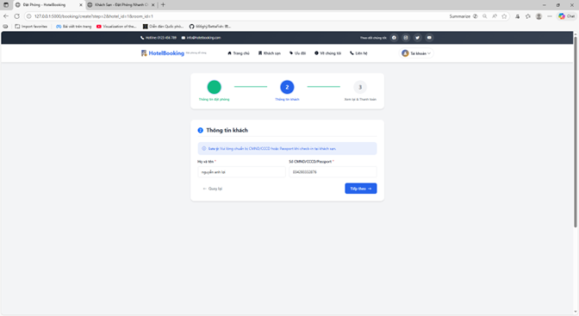Viewport: 579px width, 316px height.
Task: Click the info icon in the notice banner
Action: tap(204, 148)
